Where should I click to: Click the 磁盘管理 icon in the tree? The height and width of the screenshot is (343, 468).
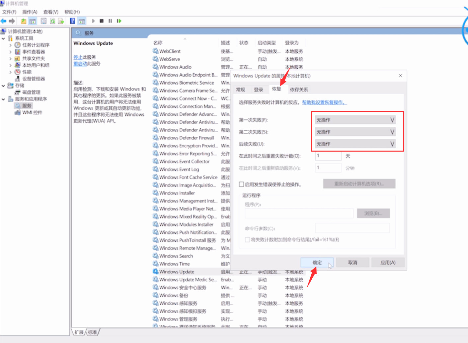[18, 92]
